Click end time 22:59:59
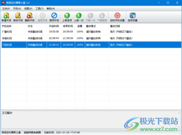 (x=68, y=45)
